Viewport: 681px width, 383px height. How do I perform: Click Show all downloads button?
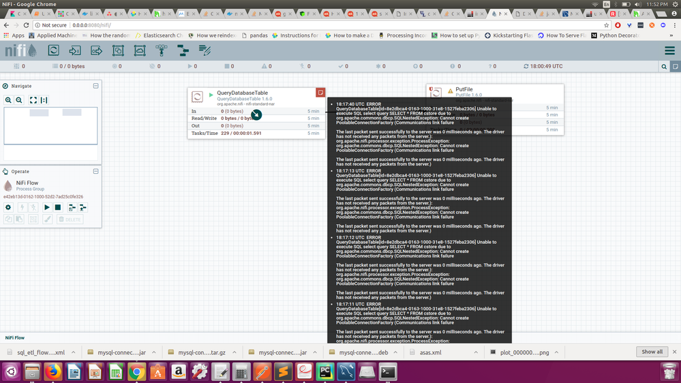652,352
